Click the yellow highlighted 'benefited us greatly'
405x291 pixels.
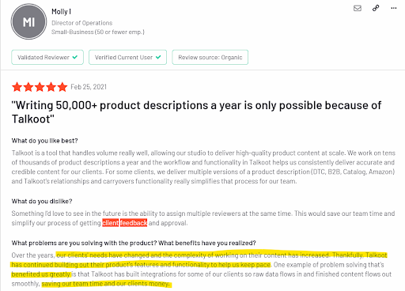click(x=41, y=274)
